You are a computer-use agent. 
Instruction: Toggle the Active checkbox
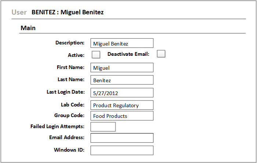[x=96, y=55]
